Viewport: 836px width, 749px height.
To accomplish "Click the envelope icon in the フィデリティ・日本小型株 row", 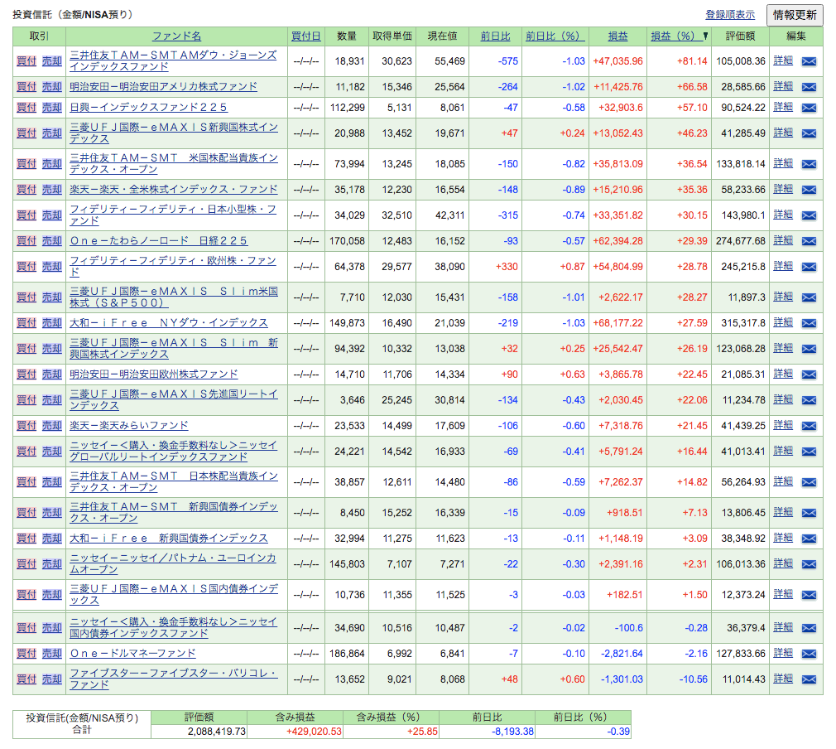I will point(809,215).
